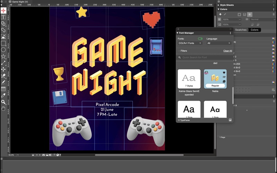Select the Table tool

click(3, 89)
